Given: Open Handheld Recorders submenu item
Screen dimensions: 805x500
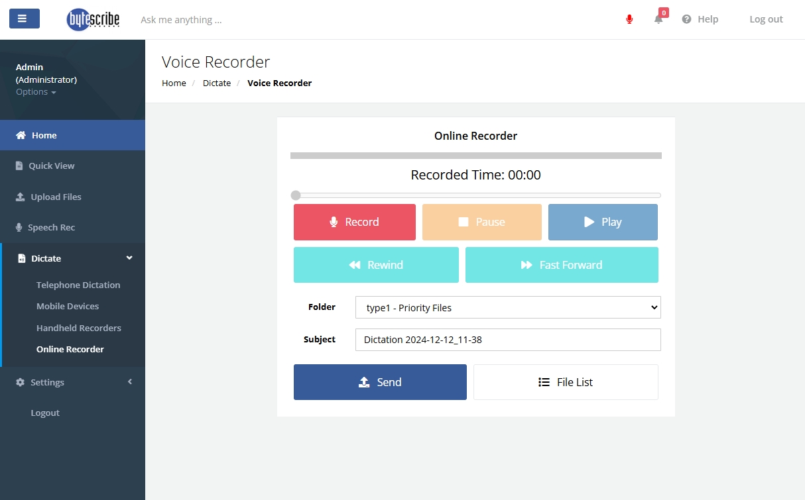Looking at the screenshot, I should pos(79,328).
